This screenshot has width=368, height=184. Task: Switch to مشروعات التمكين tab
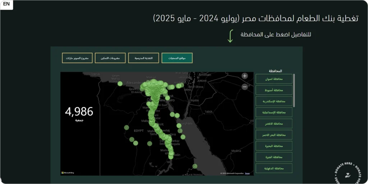(110, 58)
